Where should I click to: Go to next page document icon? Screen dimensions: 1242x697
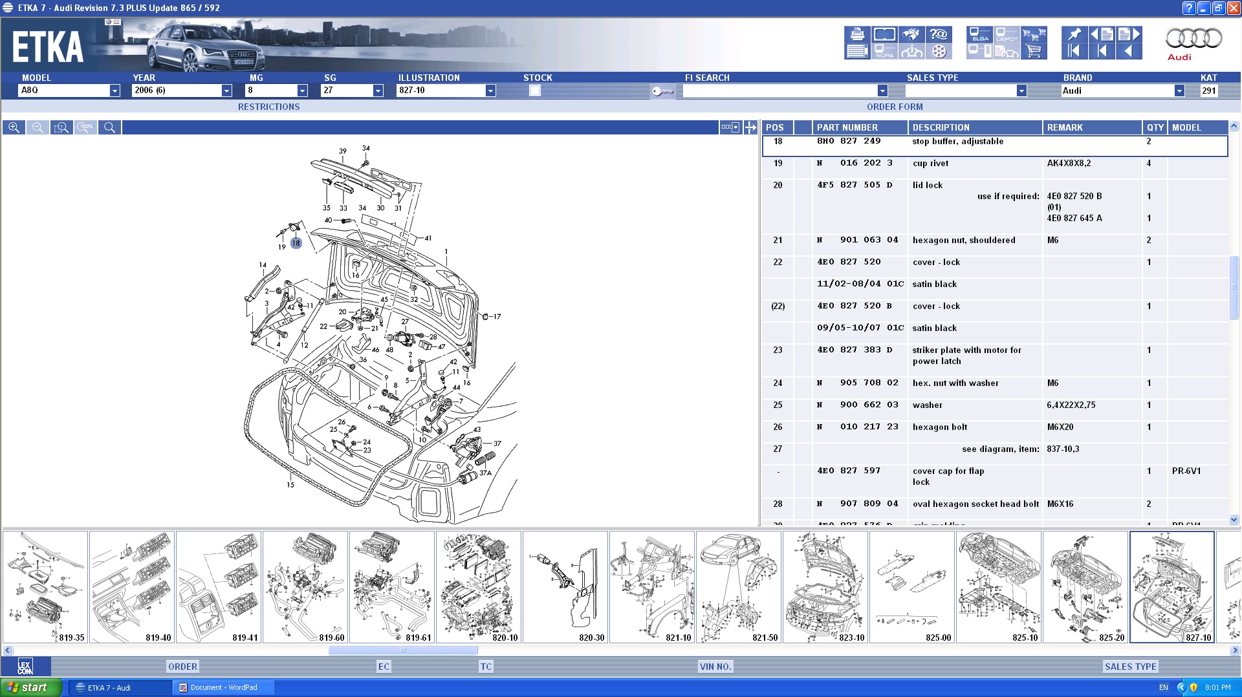pyautogui.click(x=1129, y=34)
